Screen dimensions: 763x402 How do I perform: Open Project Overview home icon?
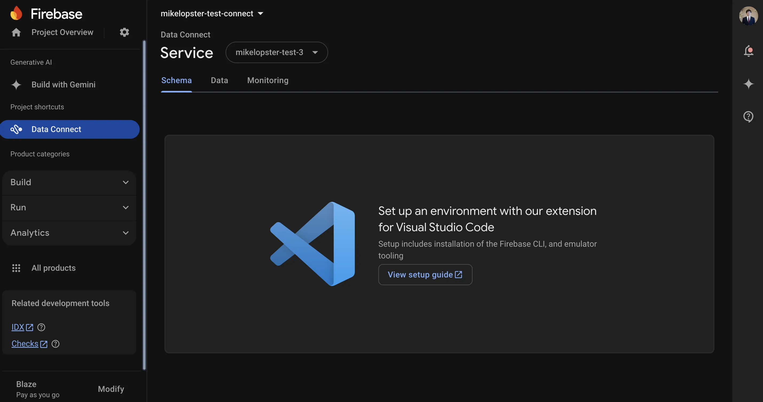point(16,32)
